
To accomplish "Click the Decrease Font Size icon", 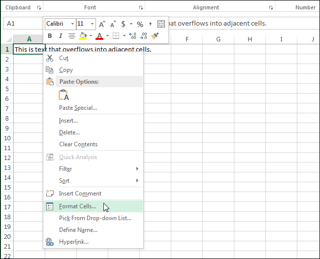I will coord(112,24).
